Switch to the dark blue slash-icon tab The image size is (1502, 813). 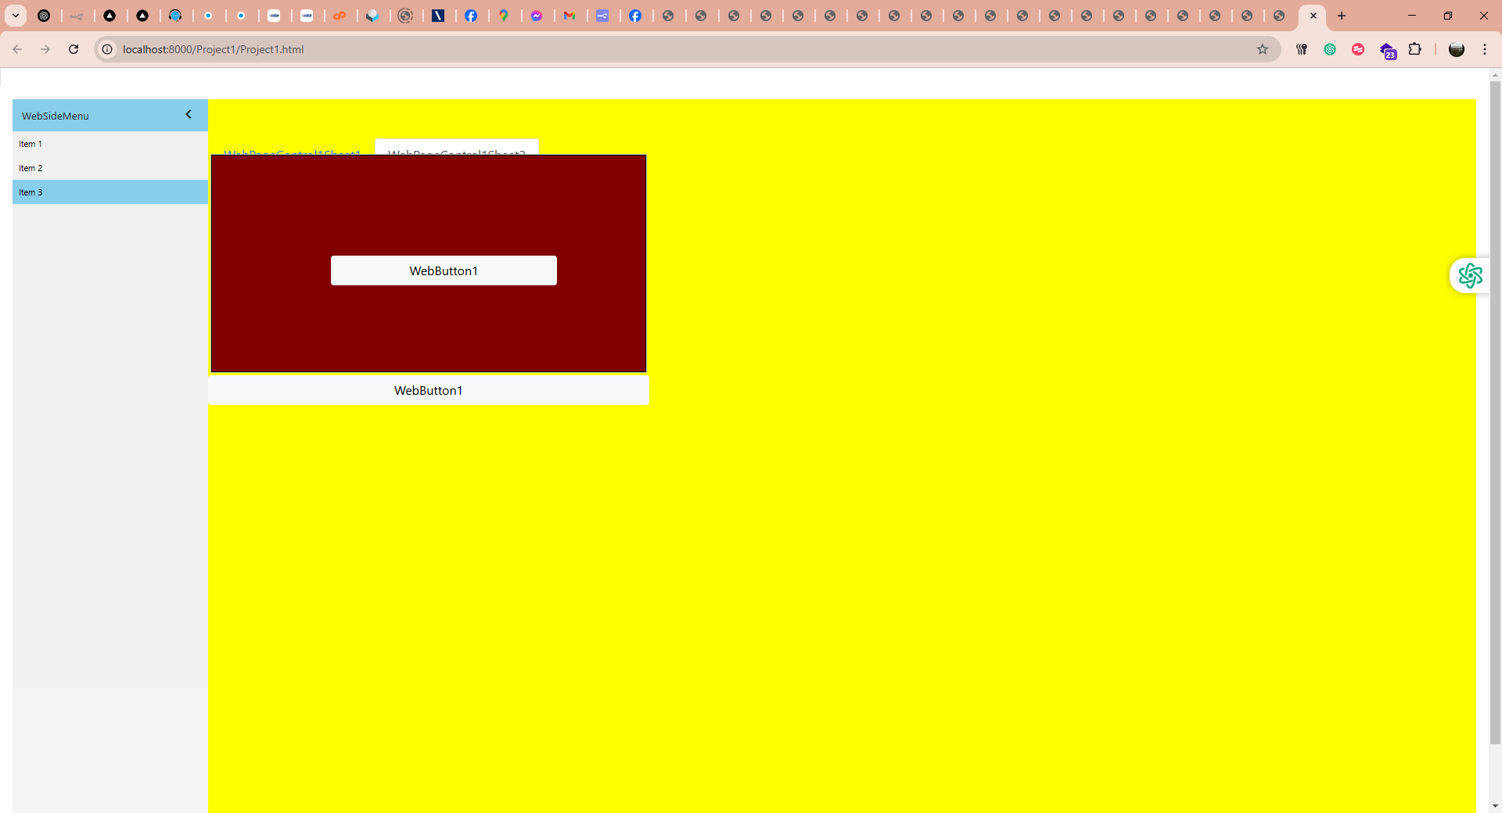(x=439, y=16)
